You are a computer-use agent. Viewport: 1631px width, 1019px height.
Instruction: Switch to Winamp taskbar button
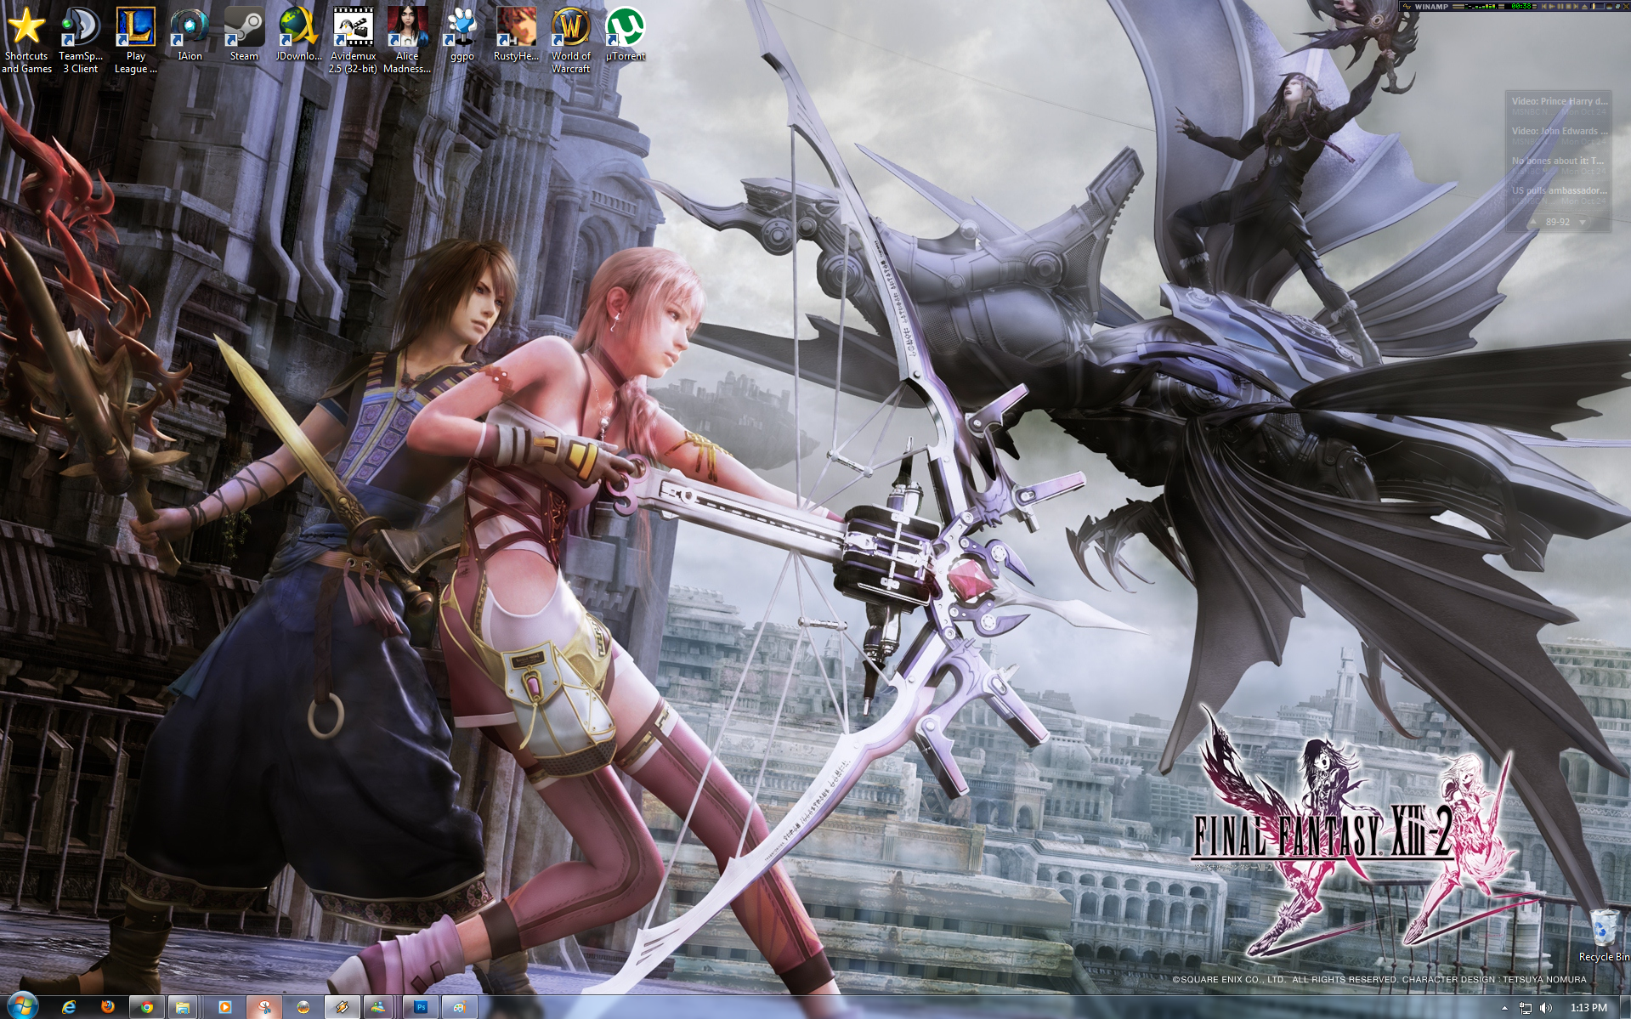(343, 1007)
